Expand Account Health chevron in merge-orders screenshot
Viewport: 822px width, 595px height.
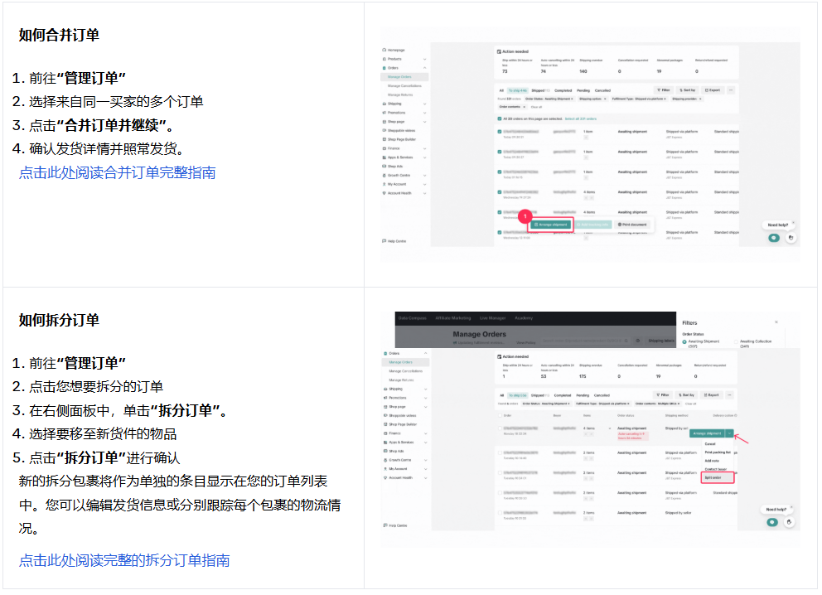pyautogui.click(x=425, y=193)
